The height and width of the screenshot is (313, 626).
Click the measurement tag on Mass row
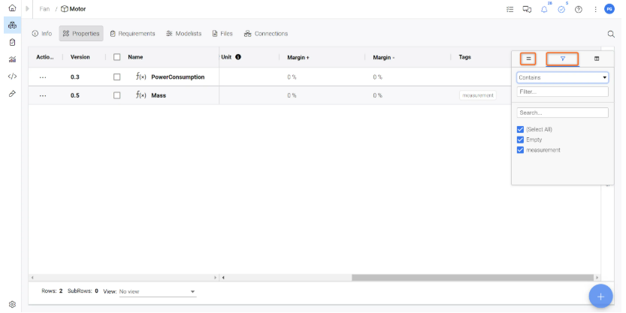pos(478,95)
